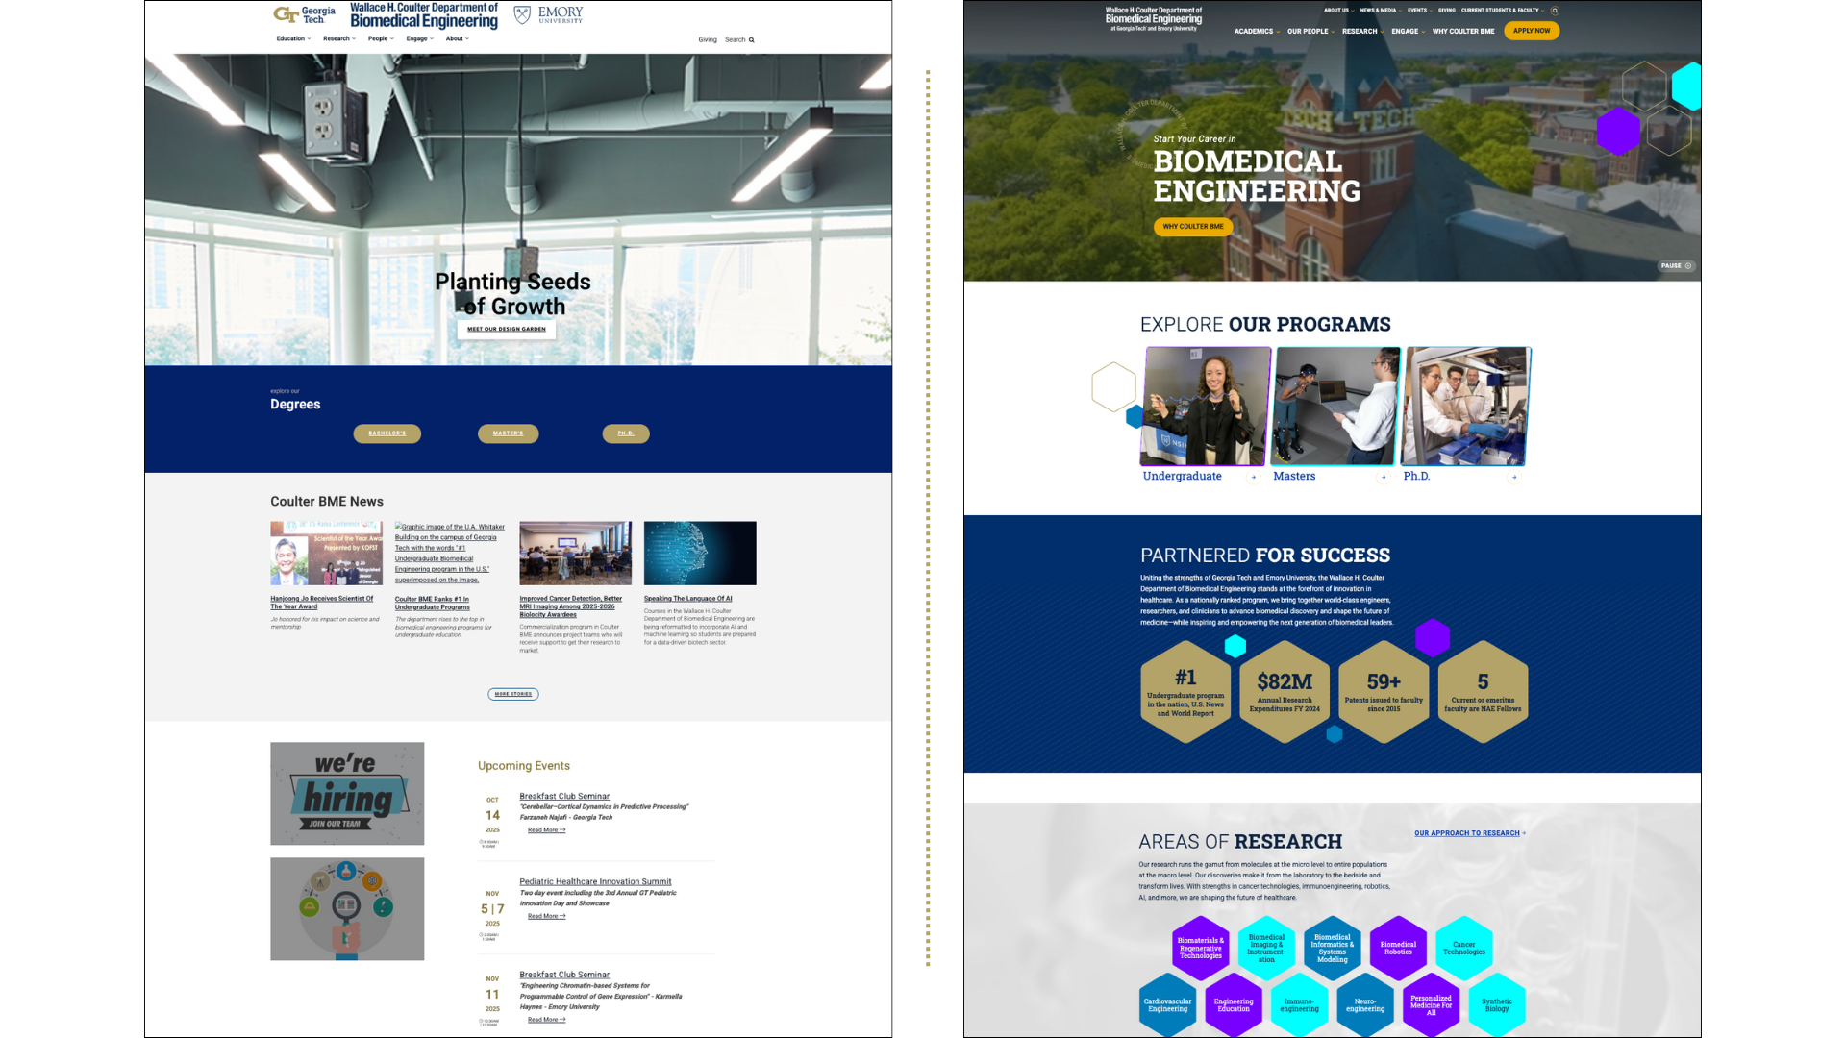This screenshot has height=1038, width=1846.
Task: Open the Our Approach to Research link
Action: (1468, 833)
